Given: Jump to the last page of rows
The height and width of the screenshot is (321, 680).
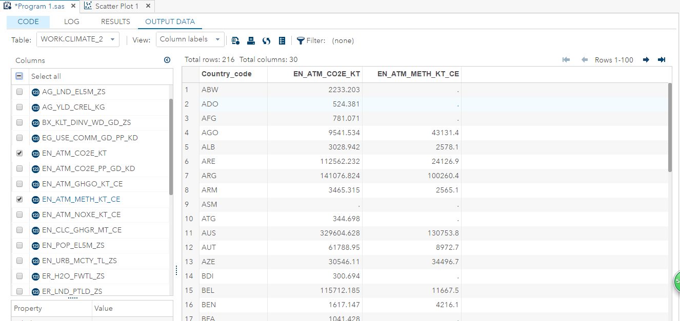Looking at the screenshot, I should pos(662,60).
